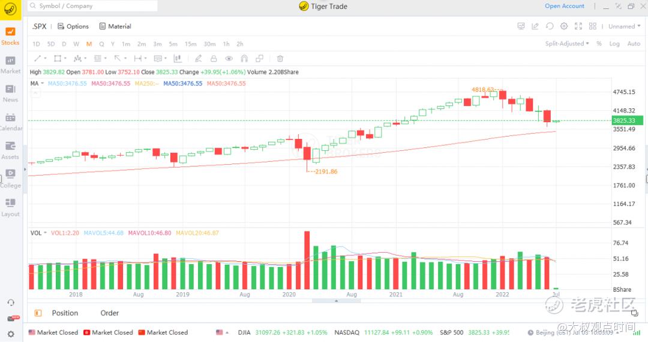The height and width of the screenshot is (342, 648).
Task: Expand the market flag selector arrow in status bar
Action: [227, 332]
